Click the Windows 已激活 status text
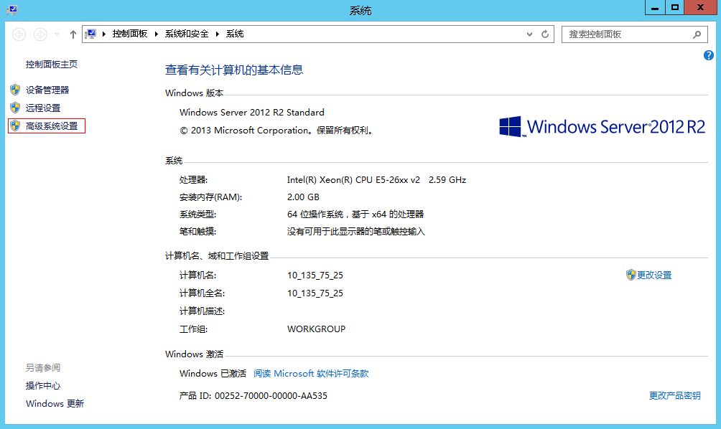Screen dimensions: 721x429 [x=213, y=374]
